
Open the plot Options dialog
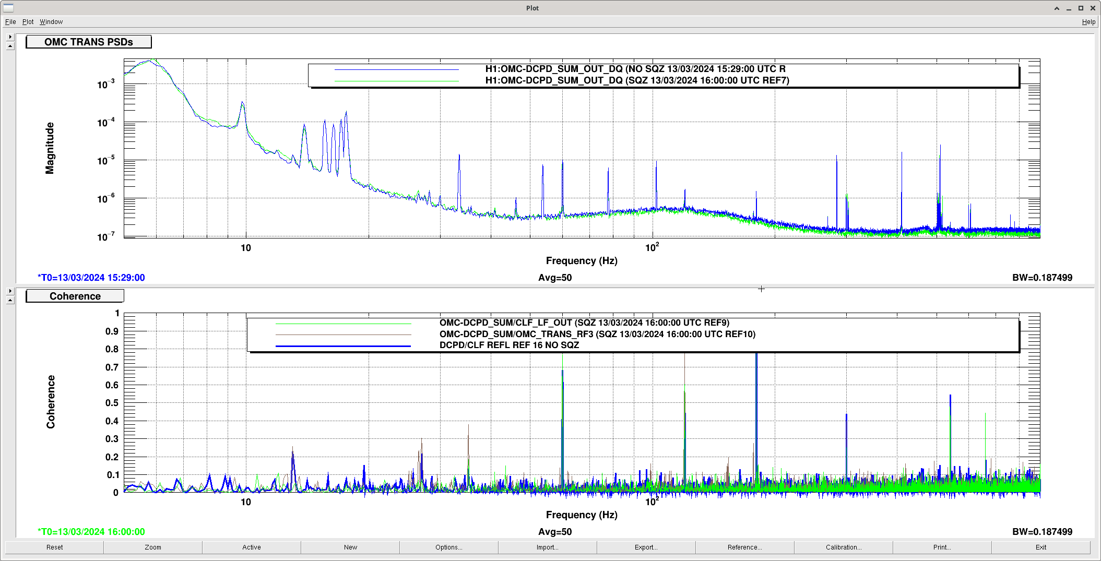point(449,547)
